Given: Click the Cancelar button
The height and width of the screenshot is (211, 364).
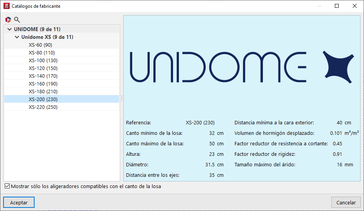Looking at the screenshot, I should point(346,202).
